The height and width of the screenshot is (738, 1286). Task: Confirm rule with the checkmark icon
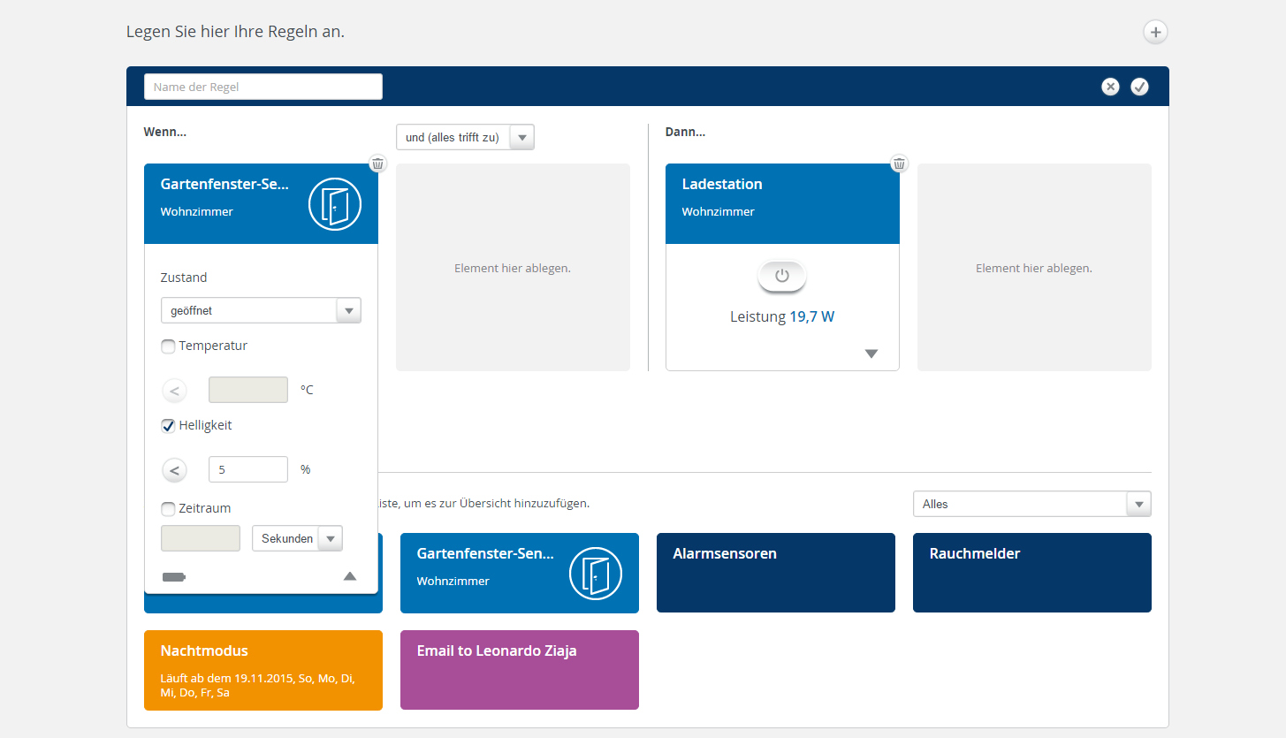(1139, 87)
